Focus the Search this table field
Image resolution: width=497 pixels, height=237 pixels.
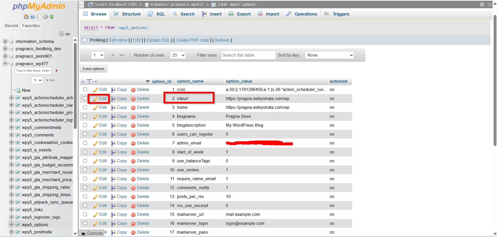point(248,55)
